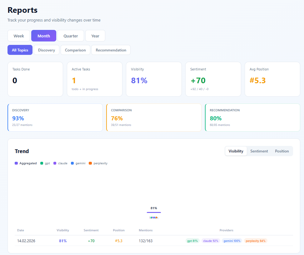Filter reports by the Discovery topic
The width and height of the screenshot is (304, 255).
46,50
